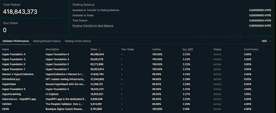Click APR 2.27% for Hypurrscanning
The width and height of the screenshot is (276, 113).
tap(187, 94)
